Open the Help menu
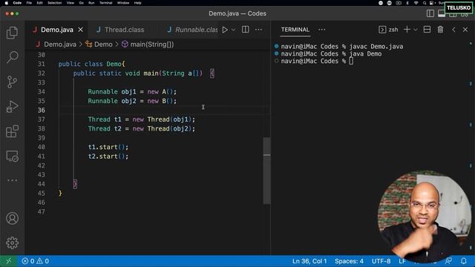The height and width of the screenshot is (267, 475). (x=137, y=3)
